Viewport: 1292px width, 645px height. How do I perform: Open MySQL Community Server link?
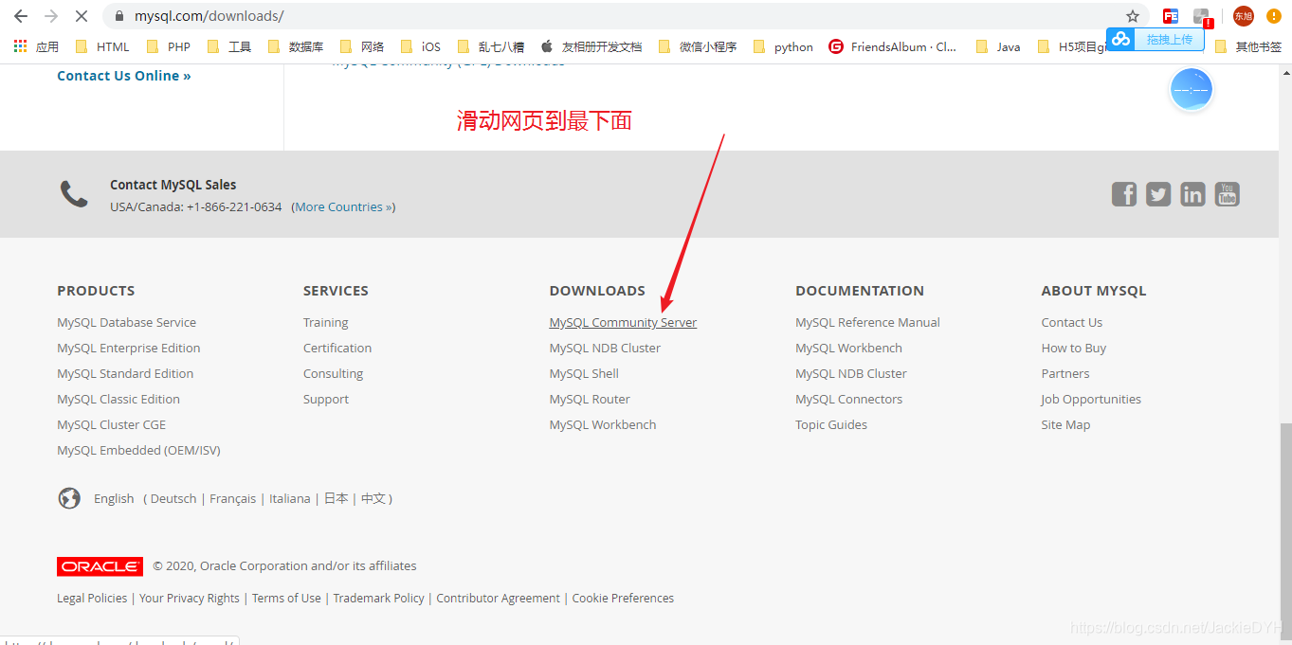point(623,322)
